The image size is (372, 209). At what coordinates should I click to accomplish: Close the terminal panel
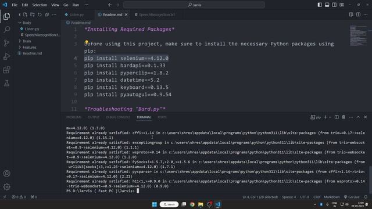(x=366, y=117)
